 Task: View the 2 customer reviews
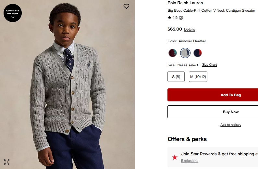pos(181,18)
